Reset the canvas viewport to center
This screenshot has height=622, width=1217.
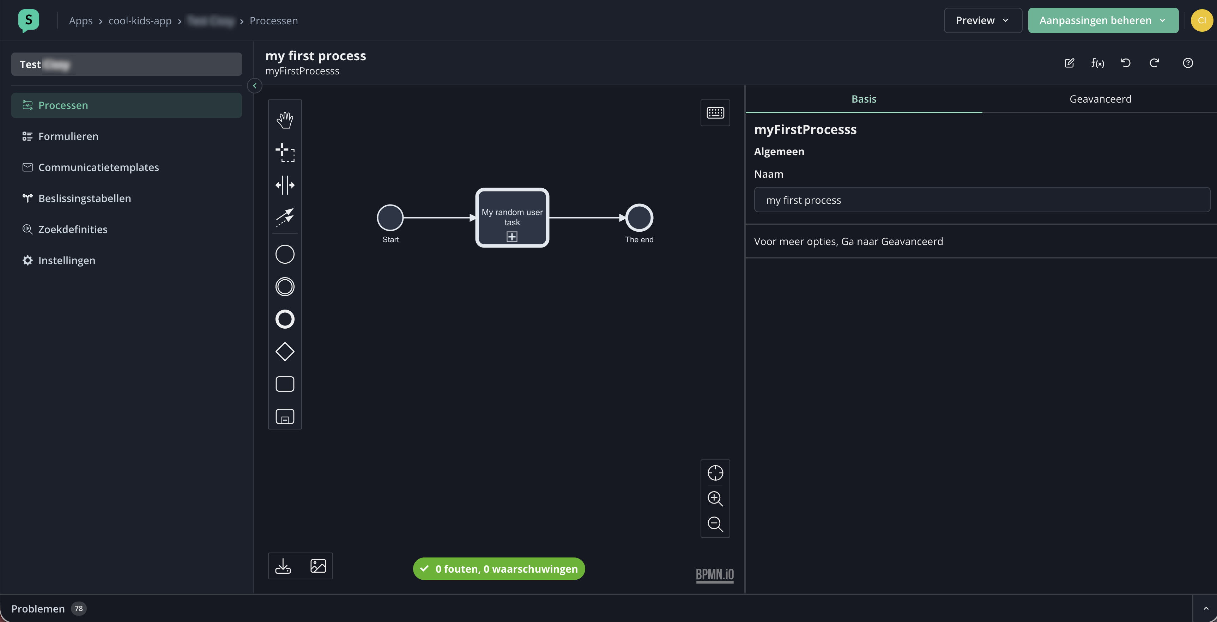tap(715, 473)
